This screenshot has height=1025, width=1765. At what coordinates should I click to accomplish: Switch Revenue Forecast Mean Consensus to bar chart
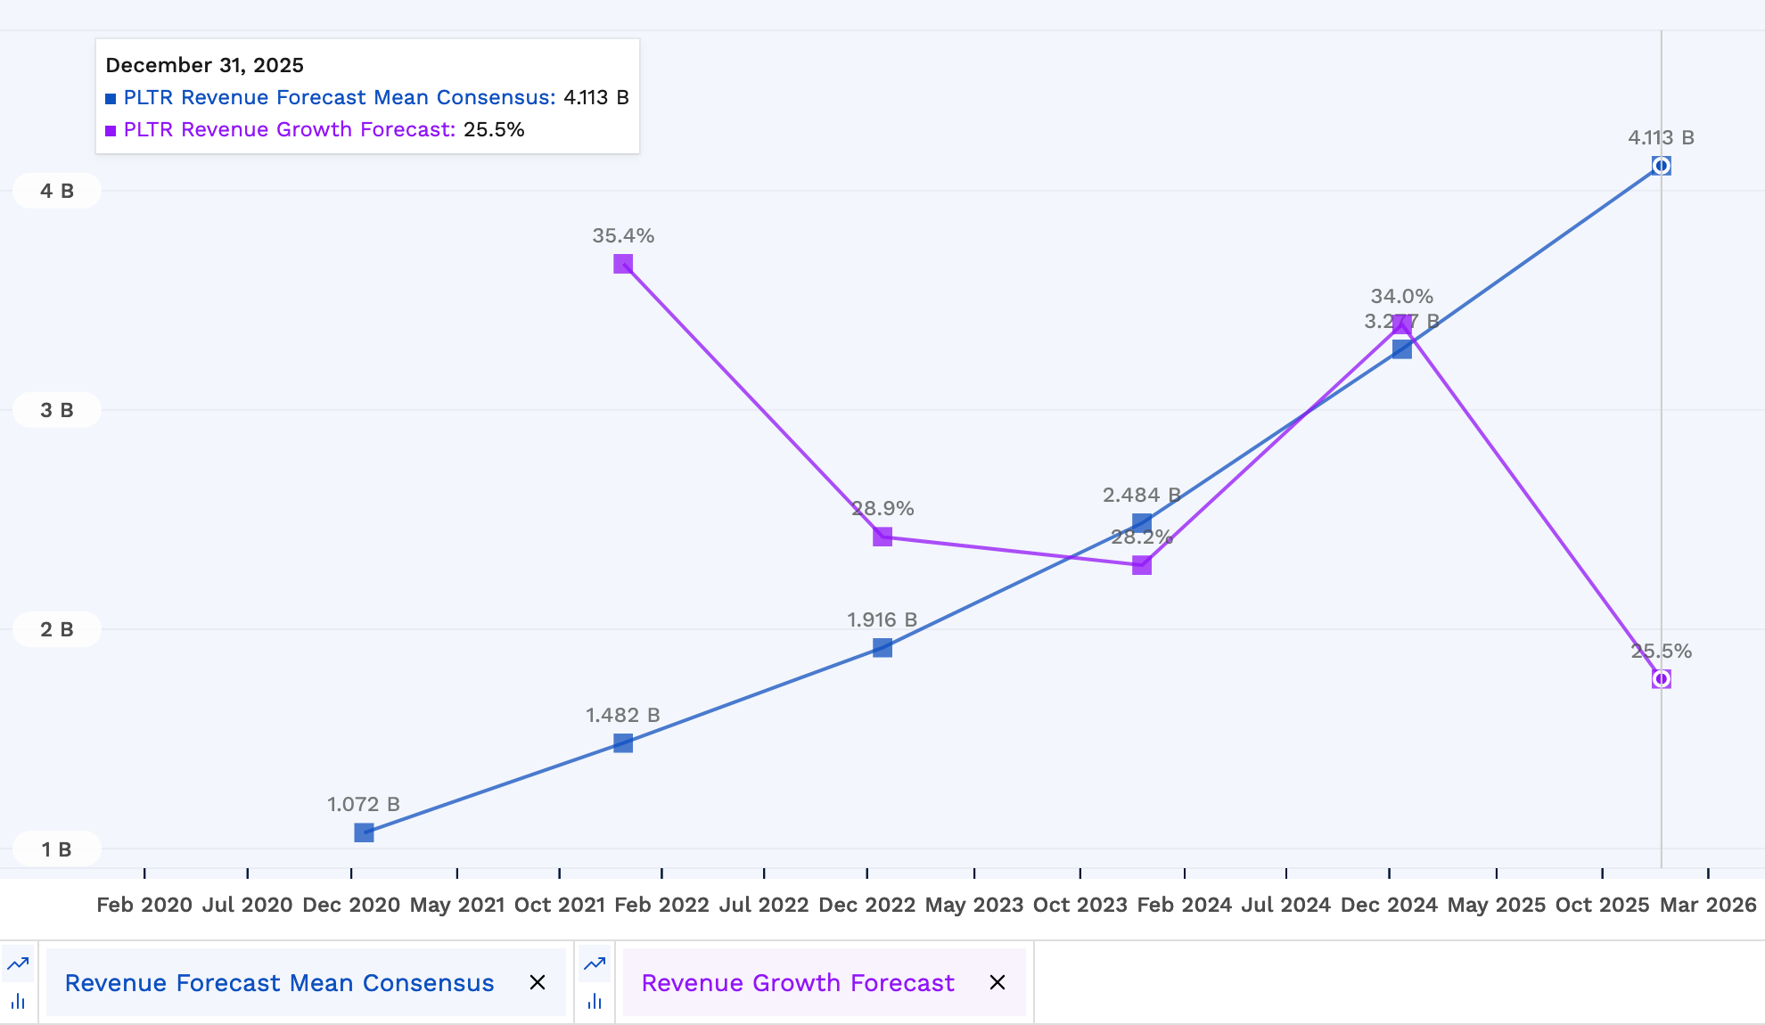pos(18,1001)
